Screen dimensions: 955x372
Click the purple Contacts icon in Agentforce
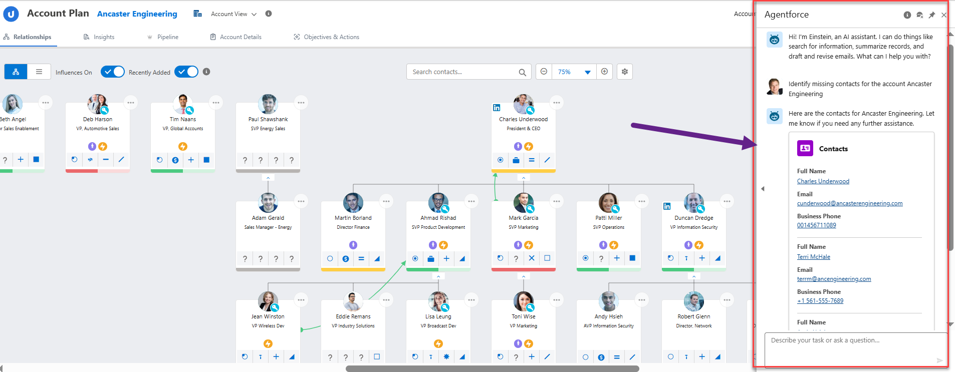[805, 148]
